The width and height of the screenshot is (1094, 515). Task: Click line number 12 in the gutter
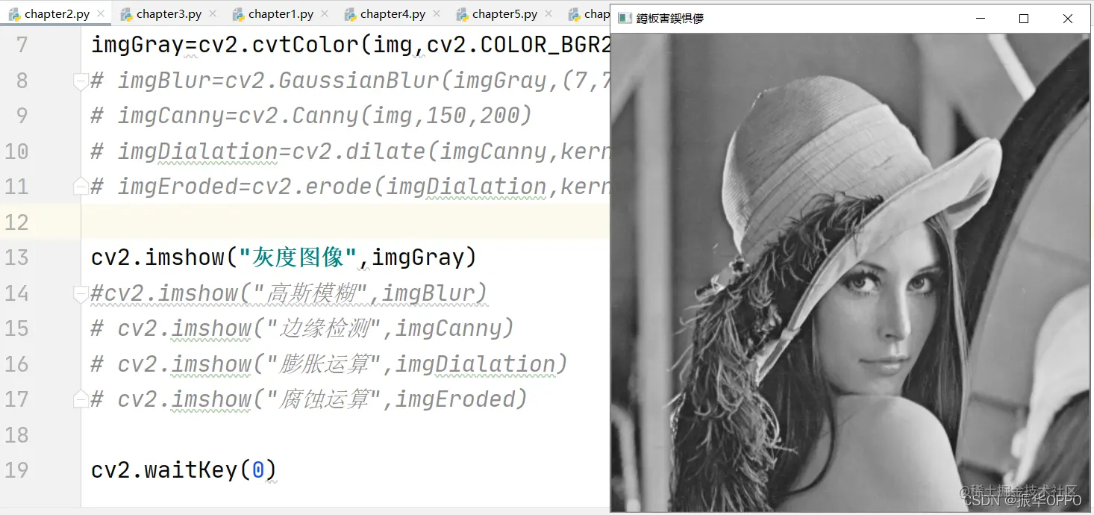pos(16,222)
